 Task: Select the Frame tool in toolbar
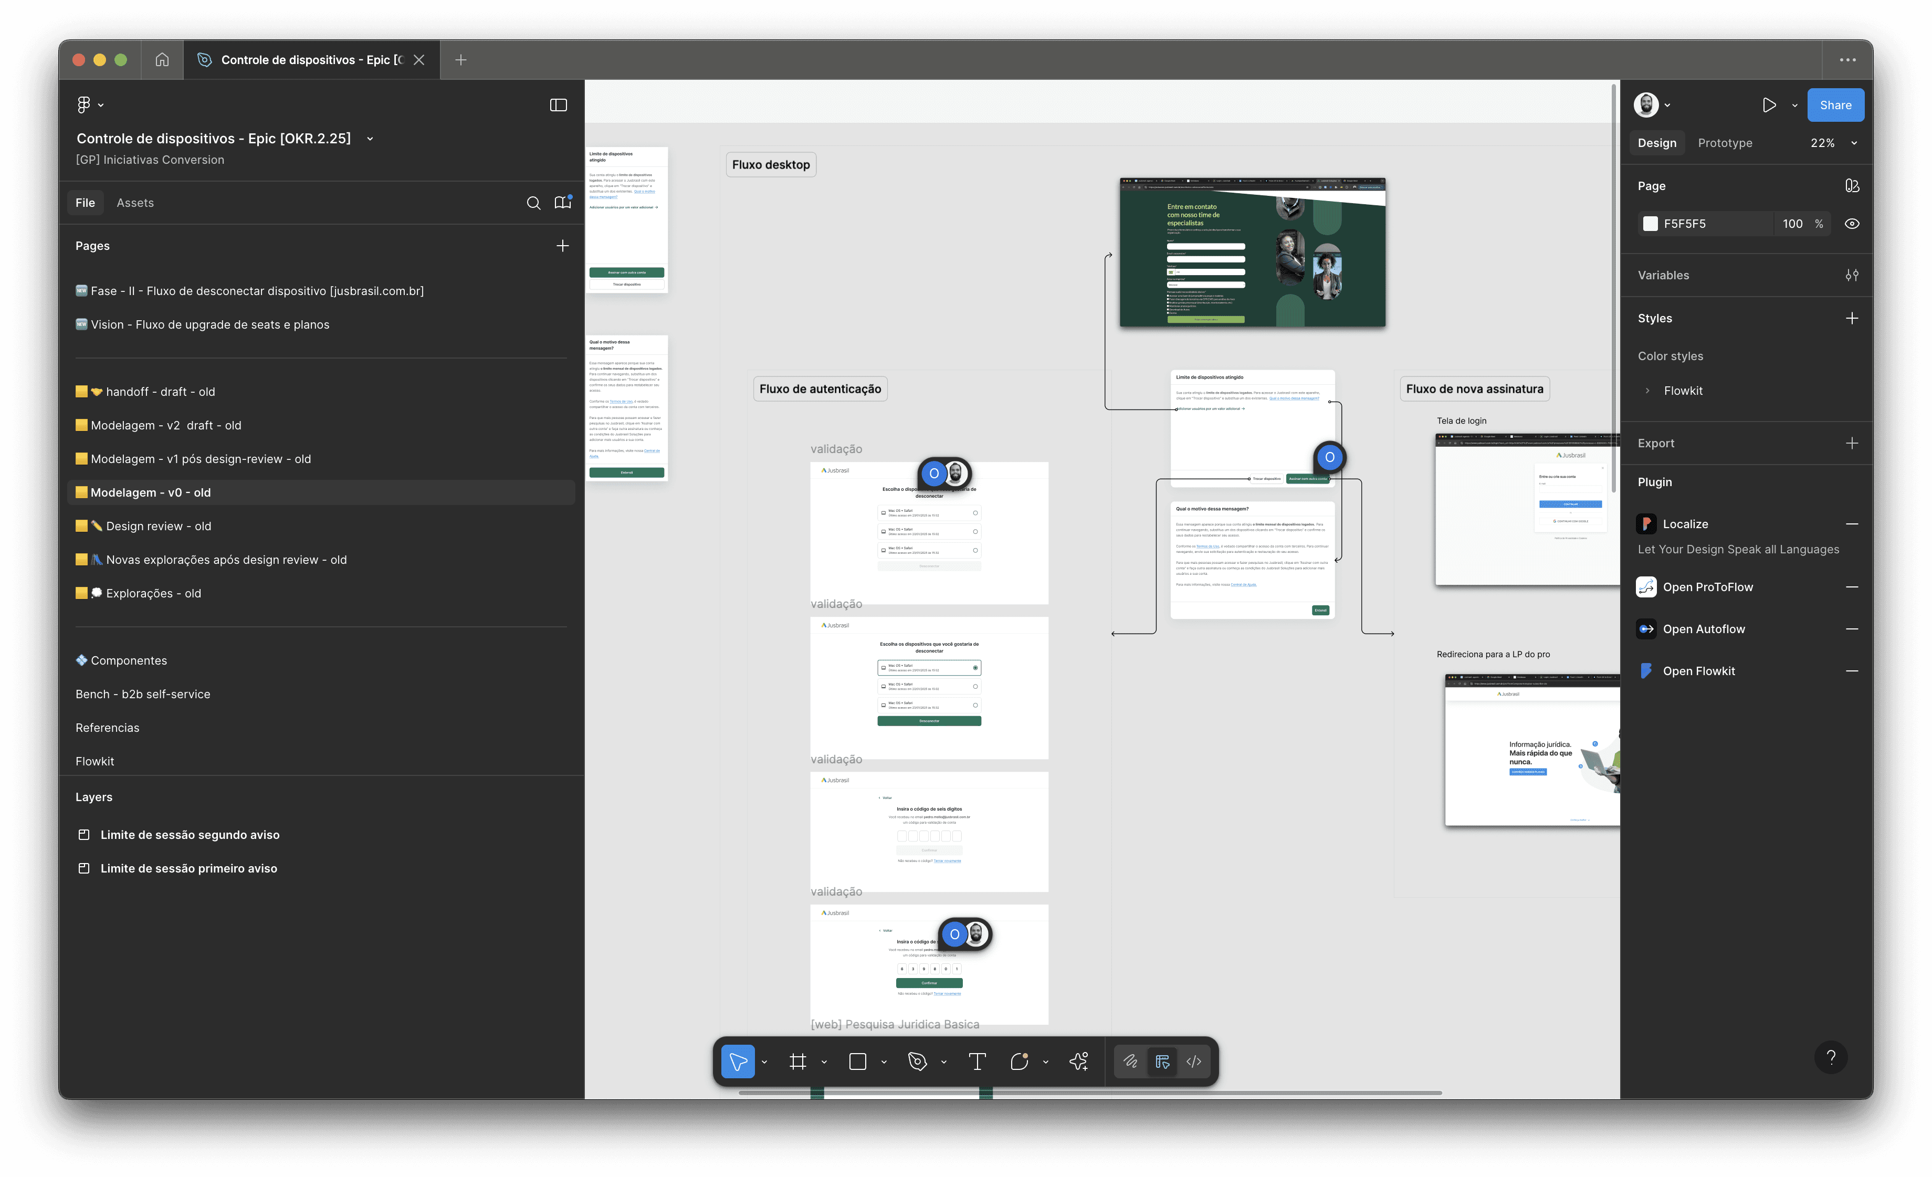tap(797, 1062)
